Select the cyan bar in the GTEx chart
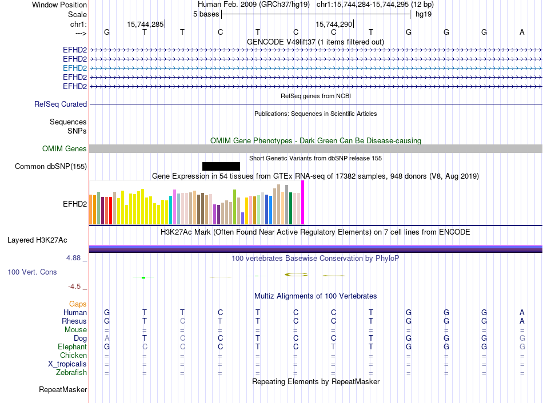The image size is (543, 403). [170, 210]
